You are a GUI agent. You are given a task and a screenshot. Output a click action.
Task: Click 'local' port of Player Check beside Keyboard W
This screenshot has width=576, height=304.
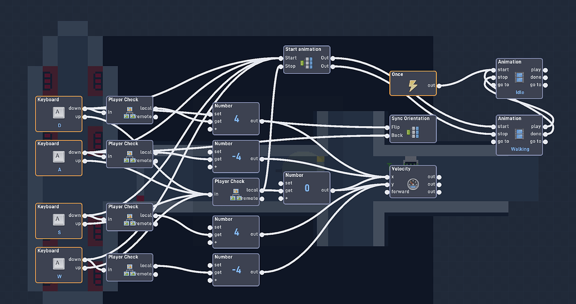pyautogui.click(x=155, y=266)
